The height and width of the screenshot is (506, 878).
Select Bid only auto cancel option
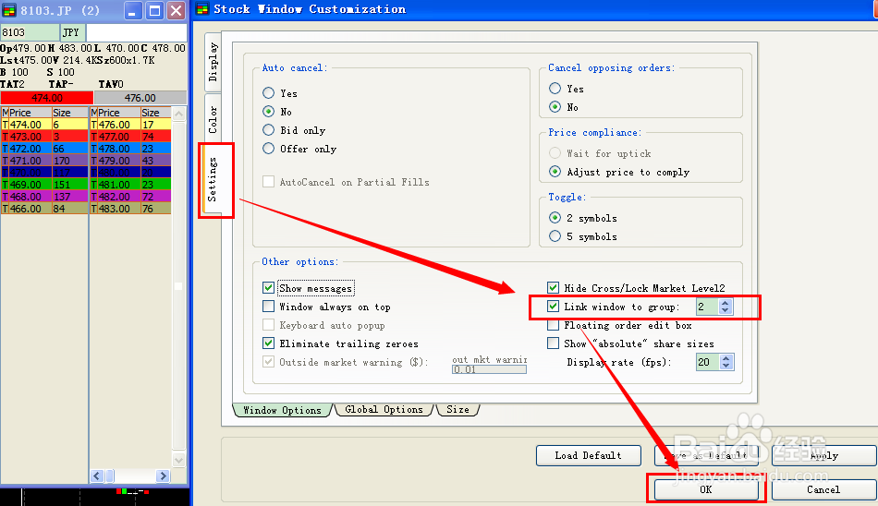[x=269, y=130]
